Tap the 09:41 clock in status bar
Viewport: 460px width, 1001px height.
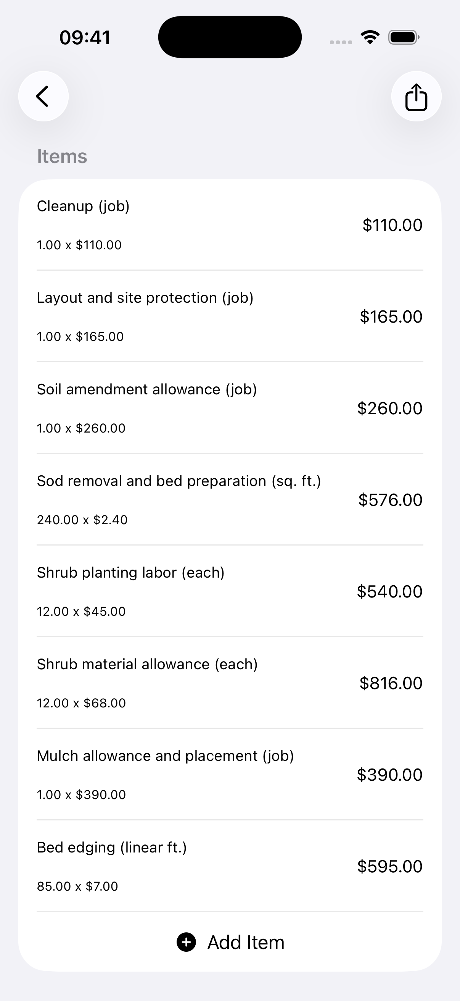85,38
